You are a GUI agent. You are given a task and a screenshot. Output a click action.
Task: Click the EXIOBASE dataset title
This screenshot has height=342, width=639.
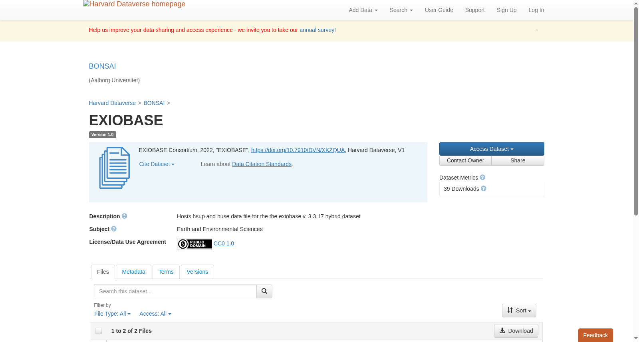[126, 121]
